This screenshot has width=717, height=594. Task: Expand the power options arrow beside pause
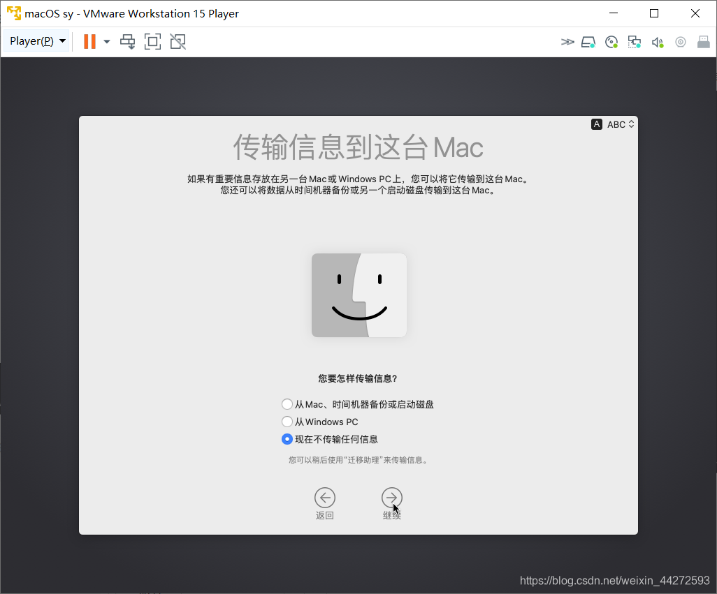(107, 42)
